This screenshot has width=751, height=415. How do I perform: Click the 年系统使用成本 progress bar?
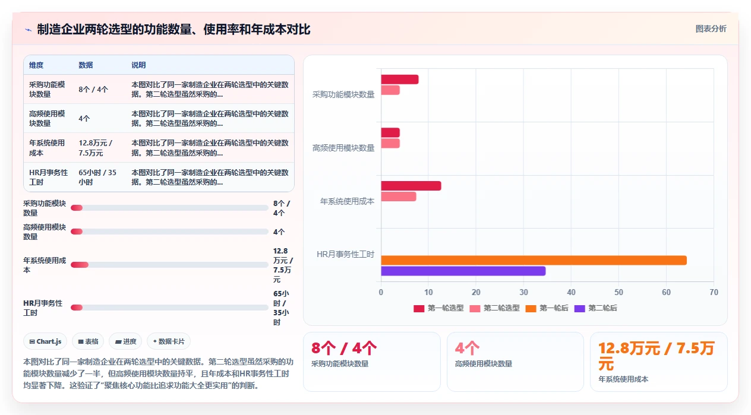click(169, 265)
